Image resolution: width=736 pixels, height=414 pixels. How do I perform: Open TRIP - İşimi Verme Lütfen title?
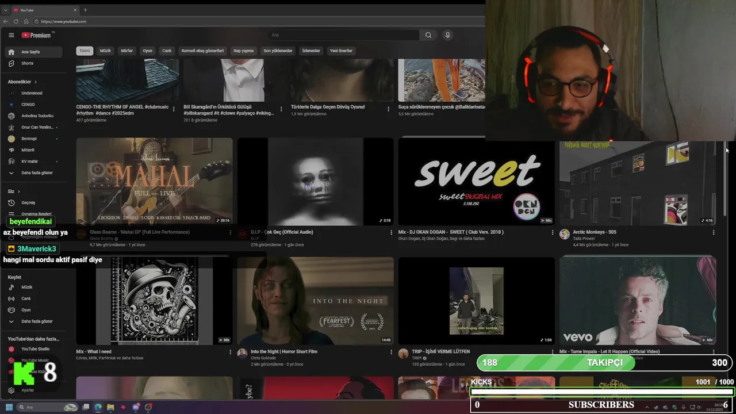point(440,351)
